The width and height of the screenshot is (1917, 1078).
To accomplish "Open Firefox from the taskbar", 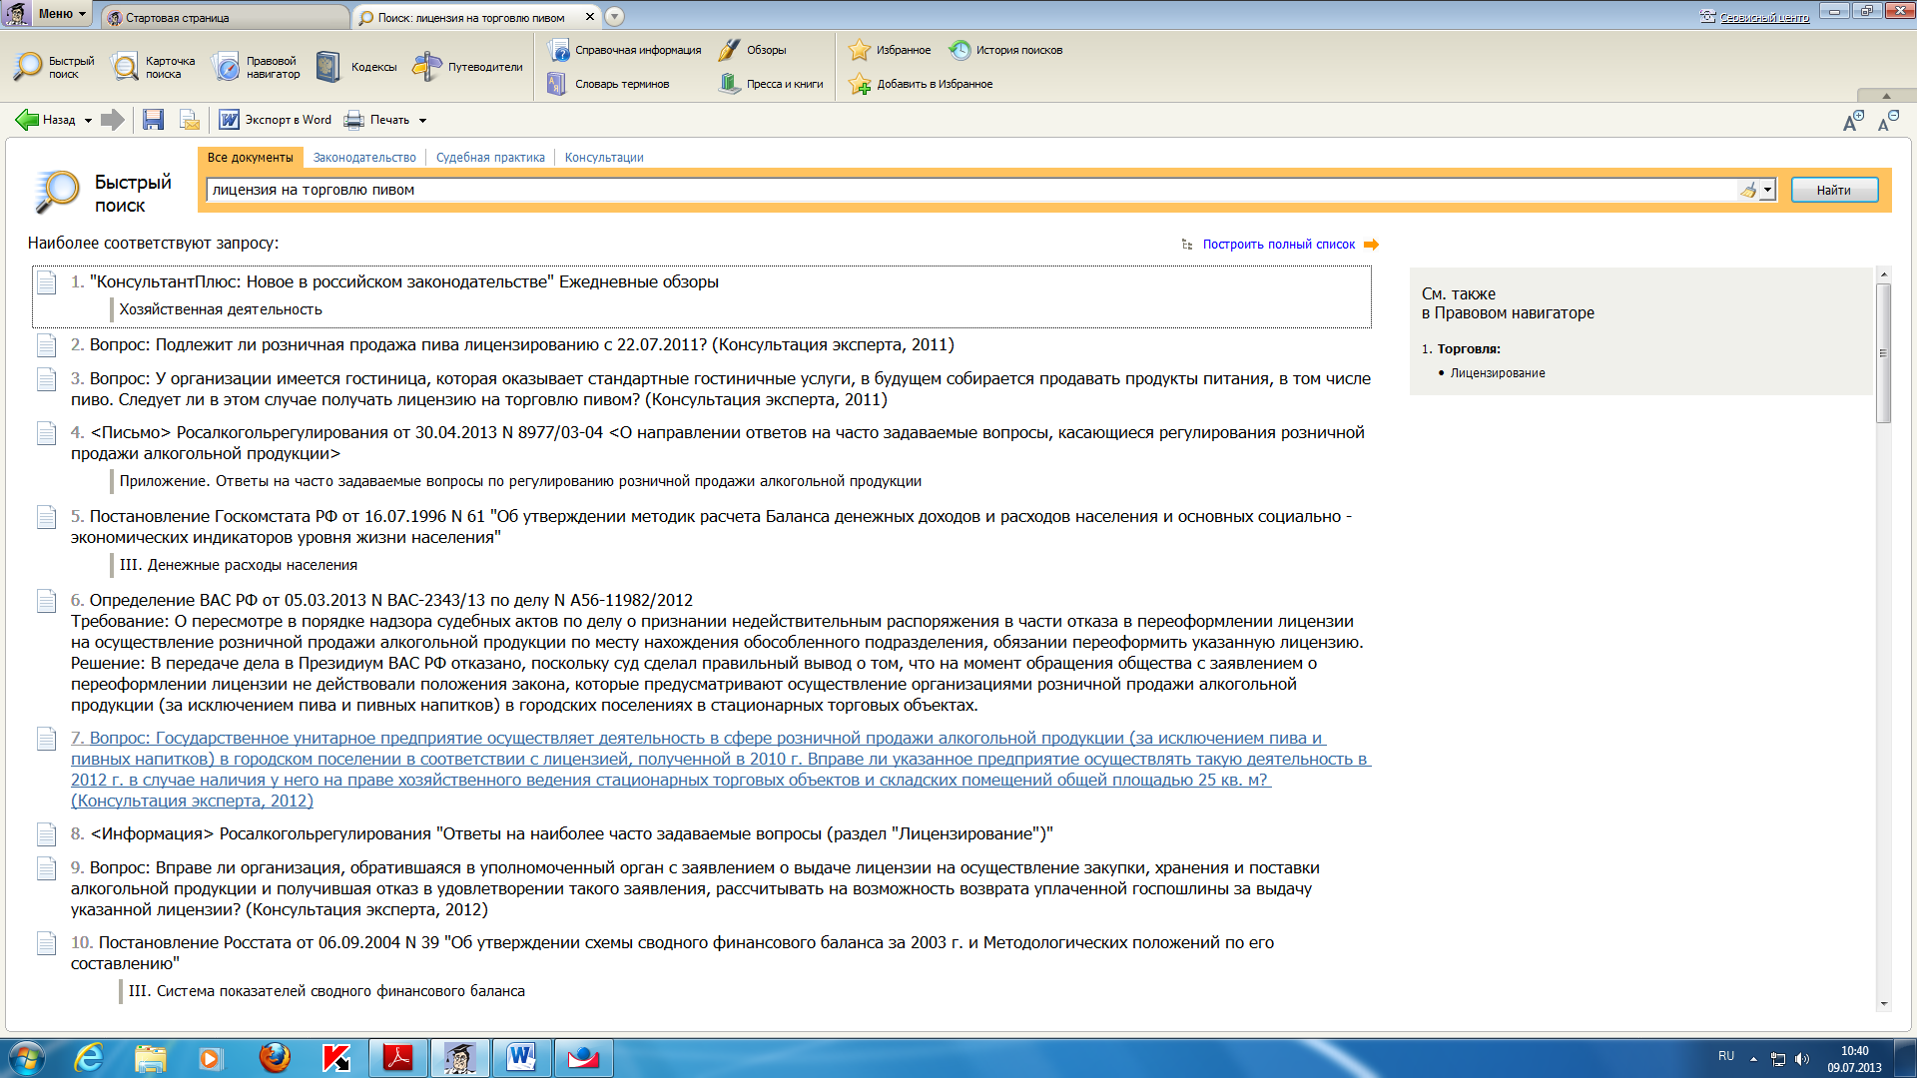I will tap(275, 1058).
